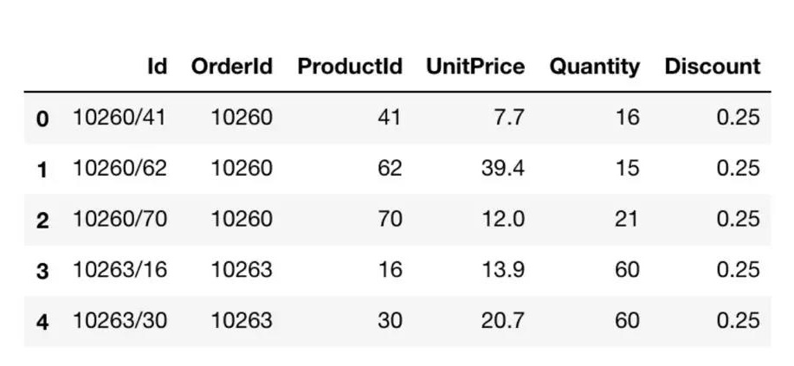This screenshot has width=794, height=366.
Task: Select the Discount column header
Action: 713,67
